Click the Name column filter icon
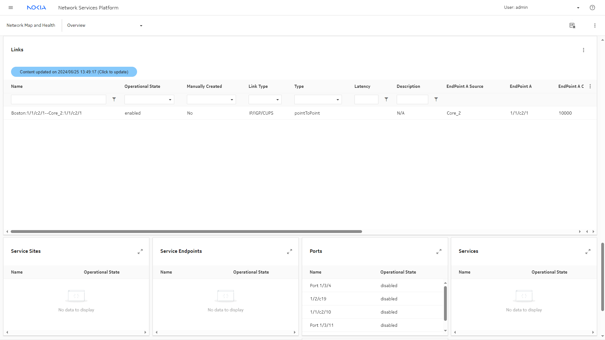Viewport: 605px width, 340px height. tap(114, 99)
